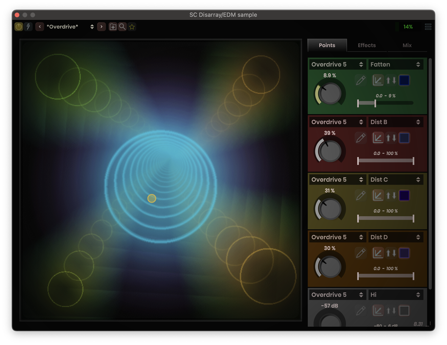Click the lightning bolt icon in toolbar
Viewport: 447px width, 345px height.
[28, 27]
